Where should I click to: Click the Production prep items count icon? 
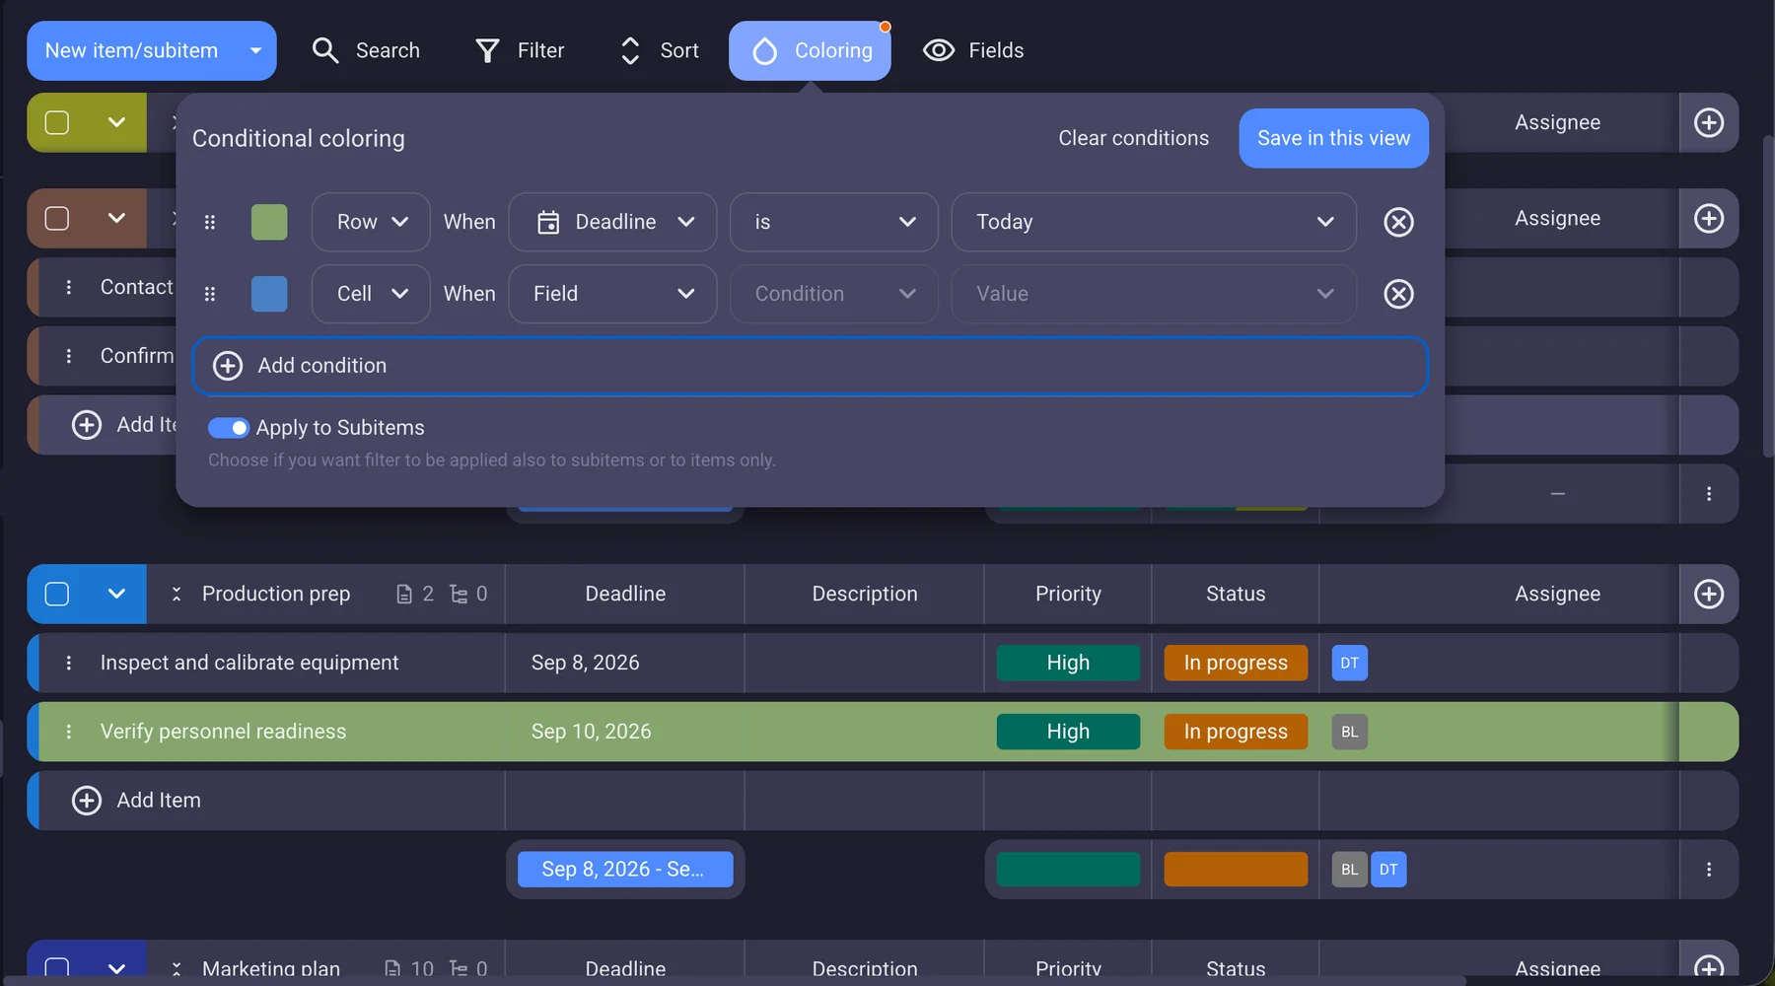404,594
